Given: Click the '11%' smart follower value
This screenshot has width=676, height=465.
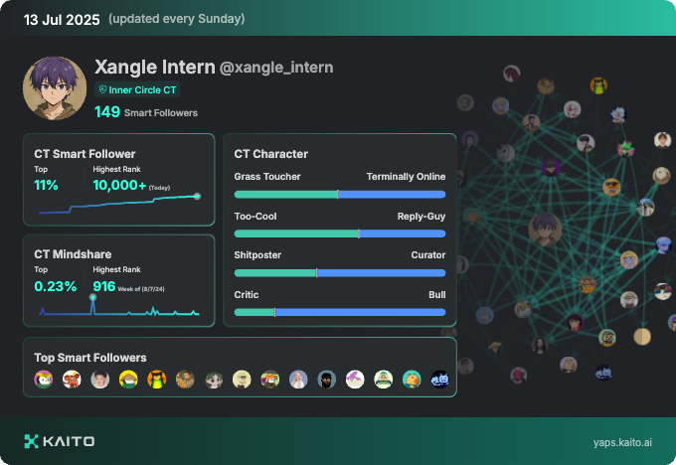Looking at the screenshot, I should [46, 185].
